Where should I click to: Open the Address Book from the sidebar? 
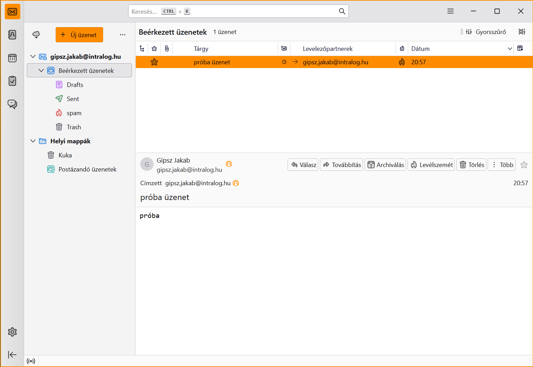coord(12,35)
